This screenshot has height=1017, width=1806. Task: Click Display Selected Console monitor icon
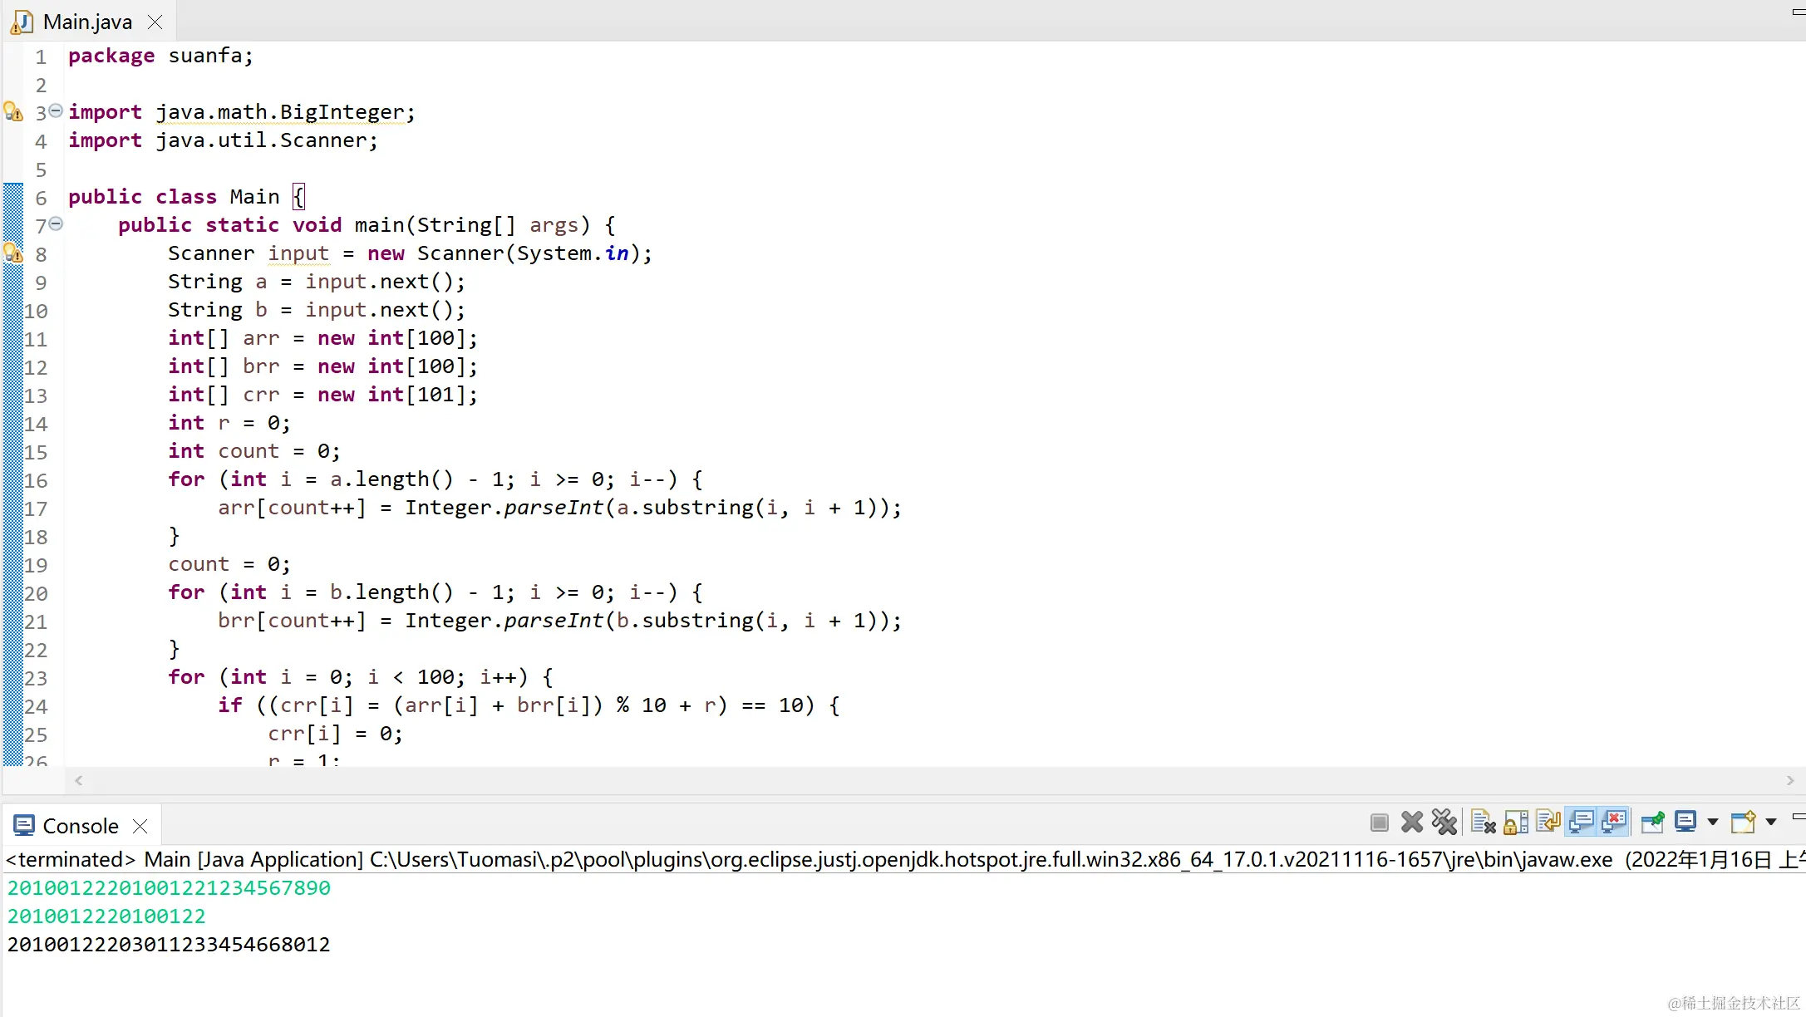tap(1685, 823)
